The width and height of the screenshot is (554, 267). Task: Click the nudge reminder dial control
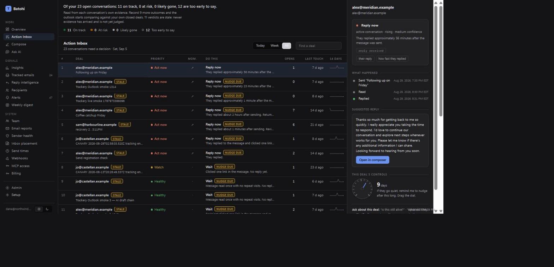click(x=362, y=189)
